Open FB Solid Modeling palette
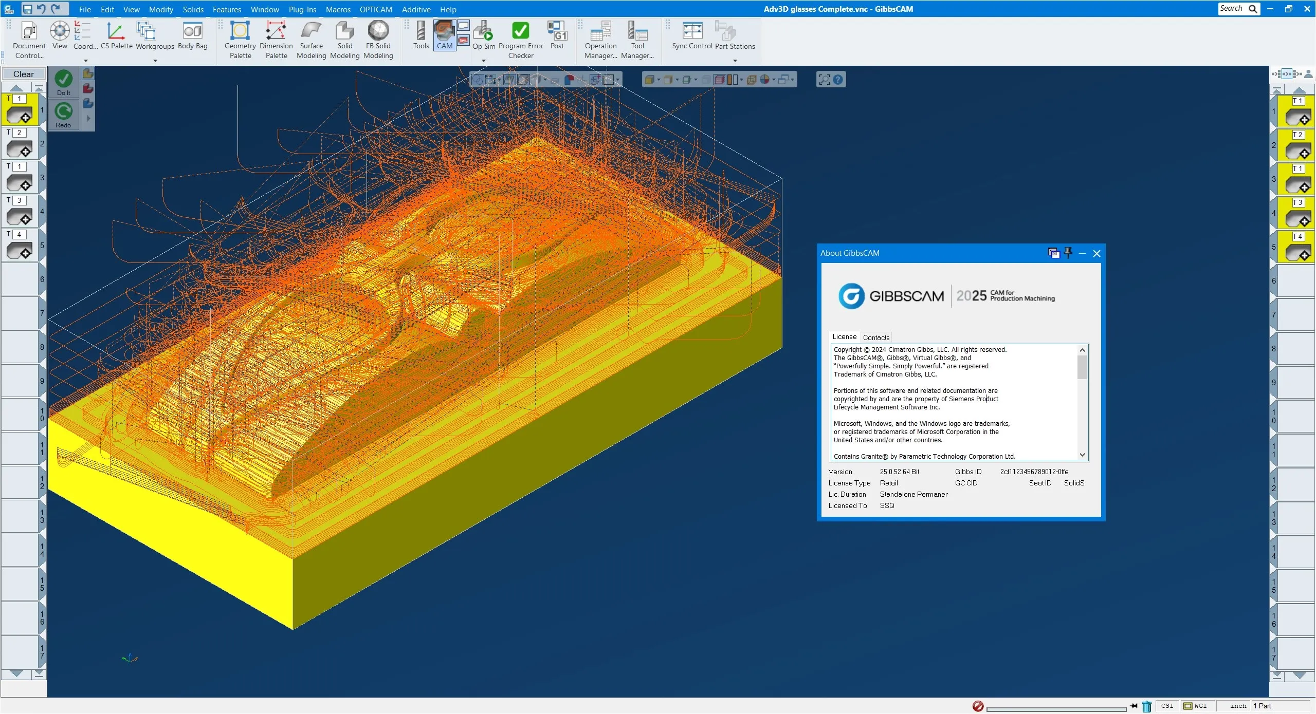The width and height of the screenshot is (1316, 714). point(378,40)
